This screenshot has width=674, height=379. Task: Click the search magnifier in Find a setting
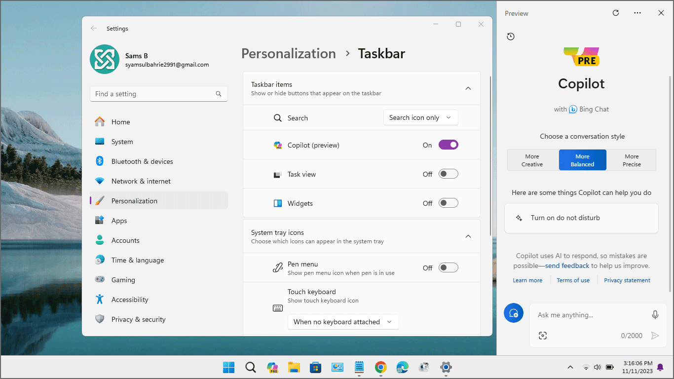[219, 94]
